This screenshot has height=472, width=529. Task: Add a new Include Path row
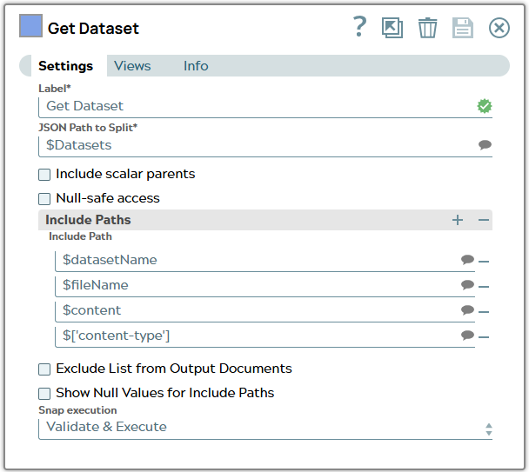(x=458, y=220)
